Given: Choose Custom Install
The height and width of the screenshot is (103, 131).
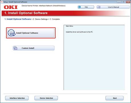Looking at the screenshot, I should tap(34, 48).
